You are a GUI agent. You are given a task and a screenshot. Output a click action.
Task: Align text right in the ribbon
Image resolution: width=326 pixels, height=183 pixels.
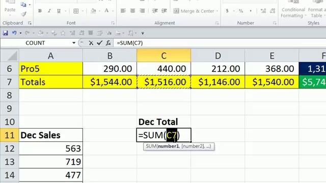[x=142, y=11]
